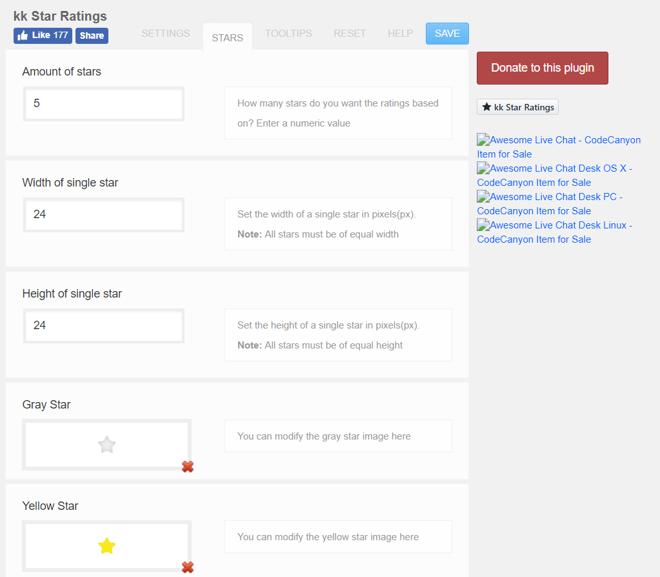Click the Awesome Live Chat broken image icon
660x577 pixels.
click(x=483, y=140)
